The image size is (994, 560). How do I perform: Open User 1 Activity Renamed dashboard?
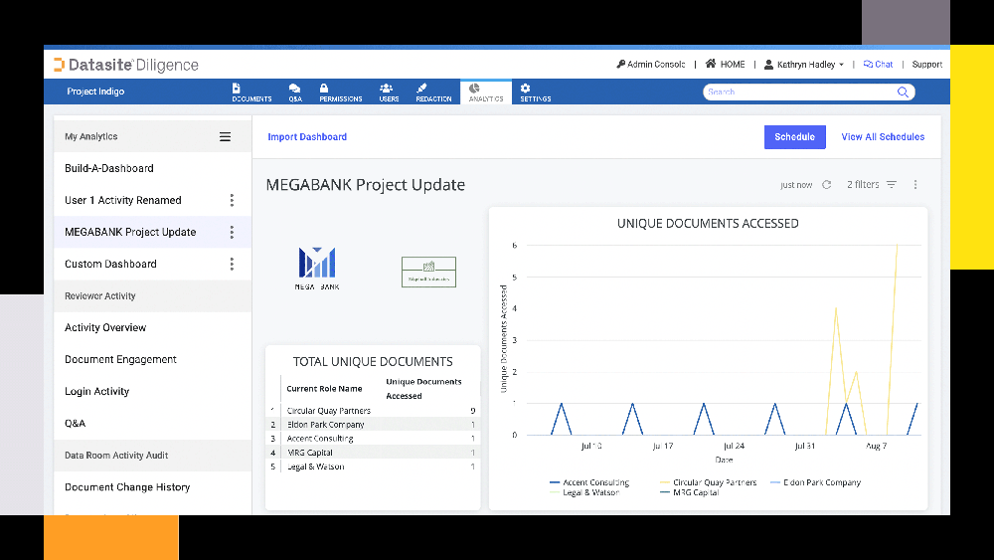point(123,200)
